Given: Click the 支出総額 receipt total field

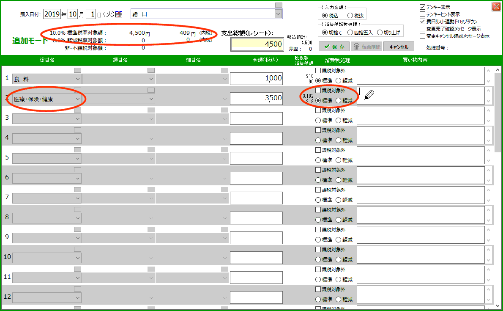Looking at the screenshot, I should [257, 44].
